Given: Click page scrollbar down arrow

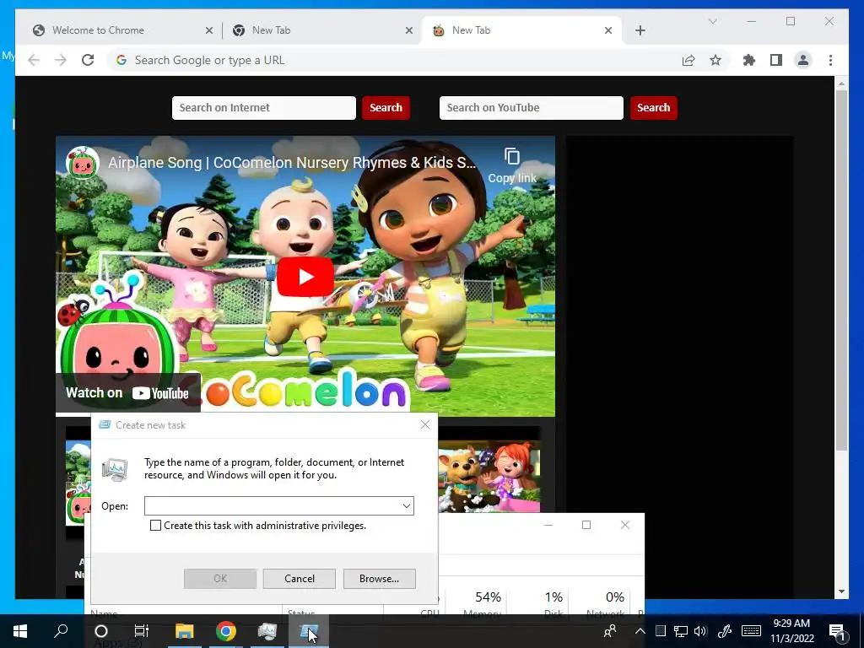Looking at the screenshot, I should click(x=841, y=591).
